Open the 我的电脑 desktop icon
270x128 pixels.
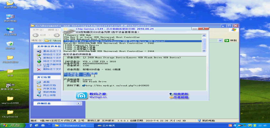coord(10,18)
